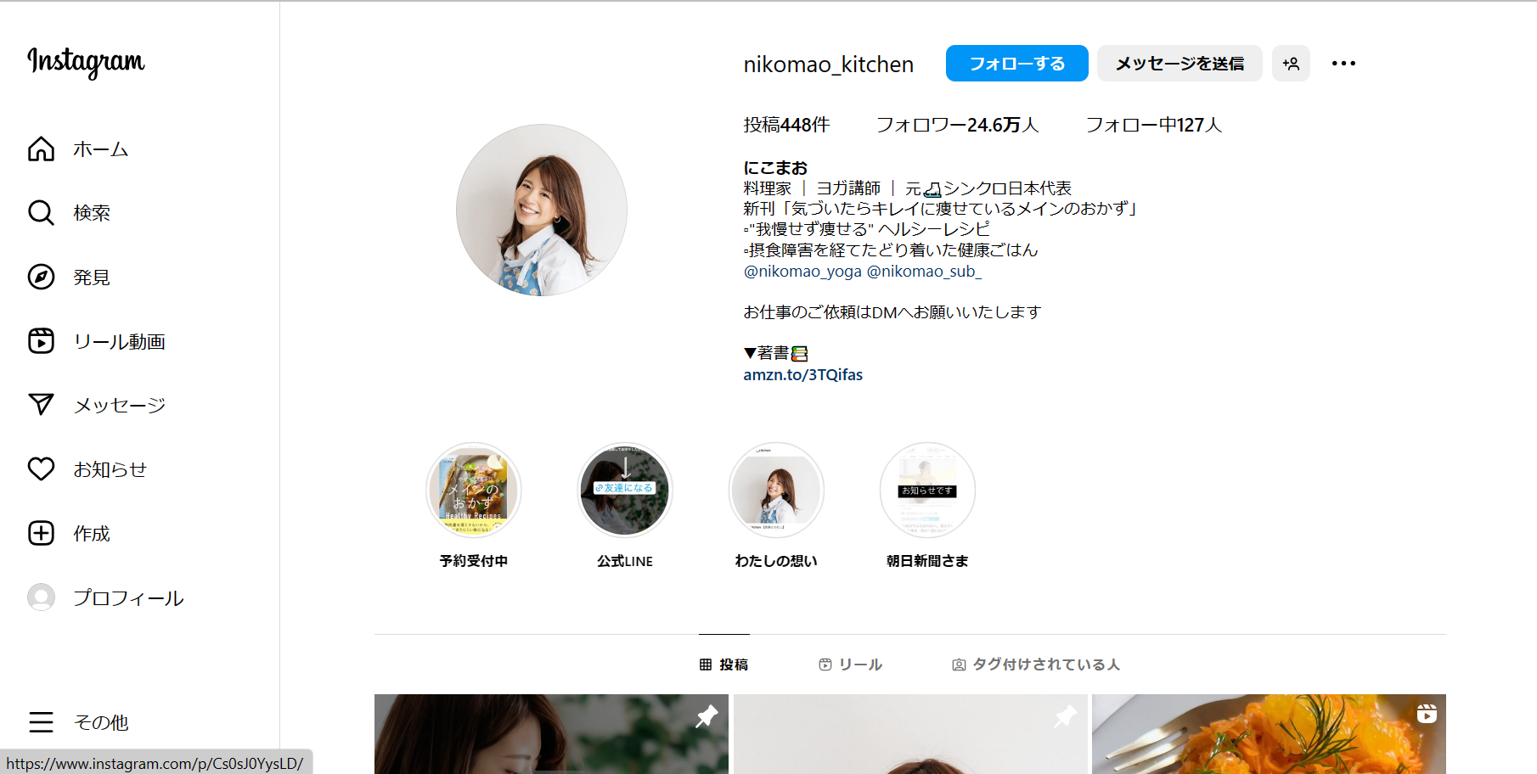Screen dimensions: 1537x774
Task: Click メッセージを送信 button
Action: [1179, 64]
